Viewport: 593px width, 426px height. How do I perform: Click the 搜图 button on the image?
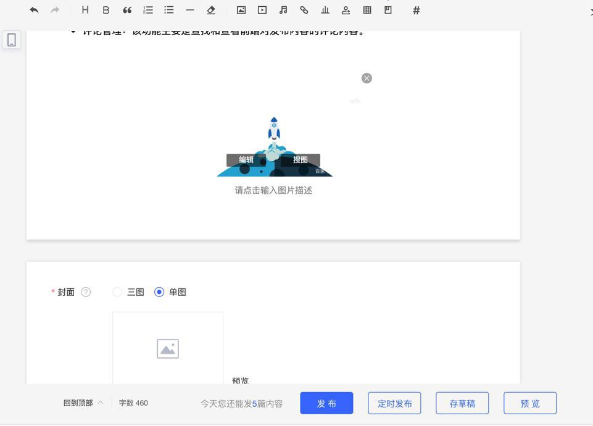pyautogui.click(x=301, y=160)
